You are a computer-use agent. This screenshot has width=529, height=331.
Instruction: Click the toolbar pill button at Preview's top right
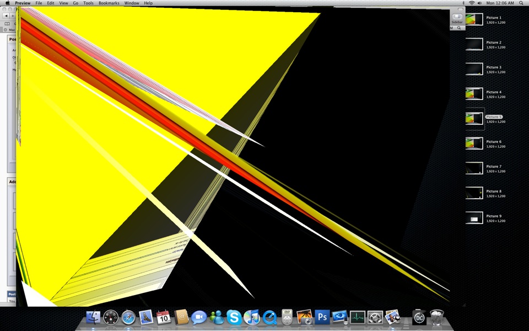pyautogui.click(x=461, y=9)
